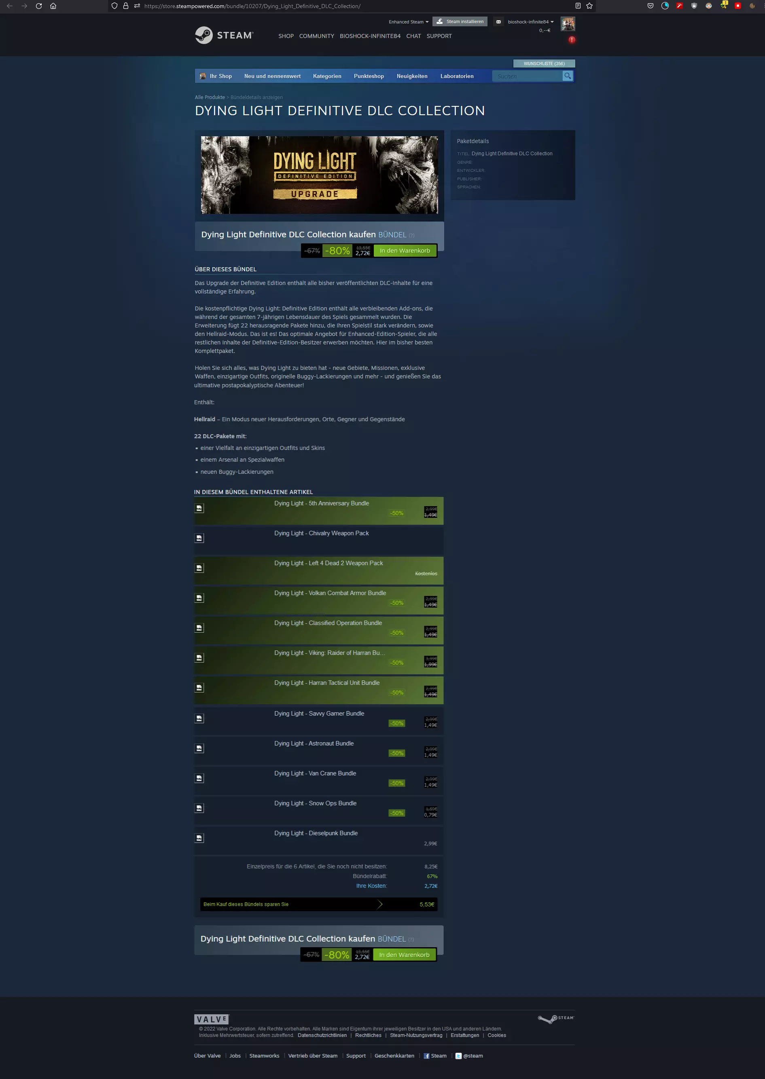The image size is (765, 1079).
Task: Open the Kategorien menu
Action: (x=327, y=76)
